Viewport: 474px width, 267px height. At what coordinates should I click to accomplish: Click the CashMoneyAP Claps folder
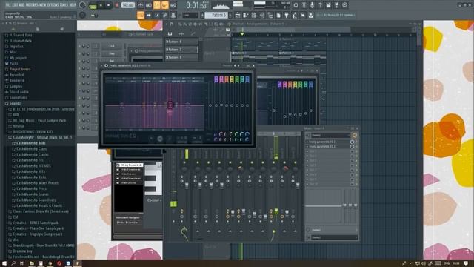point(31,148)
